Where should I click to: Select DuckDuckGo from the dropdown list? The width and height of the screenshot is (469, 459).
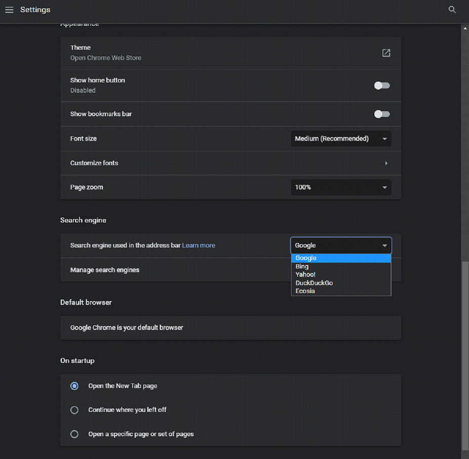pos(341,283)
